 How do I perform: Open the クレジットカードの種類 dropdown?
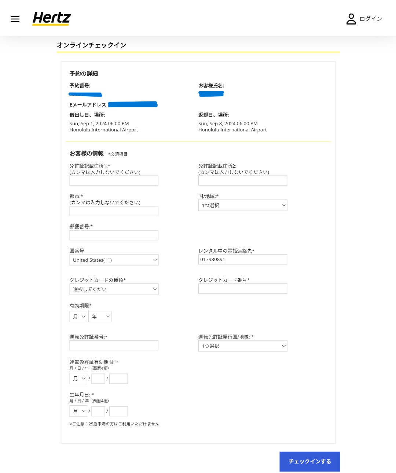(x=114, y=289)
